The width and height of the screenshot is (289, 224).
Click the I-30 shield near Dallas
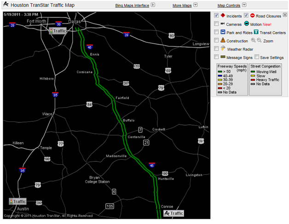58,24
